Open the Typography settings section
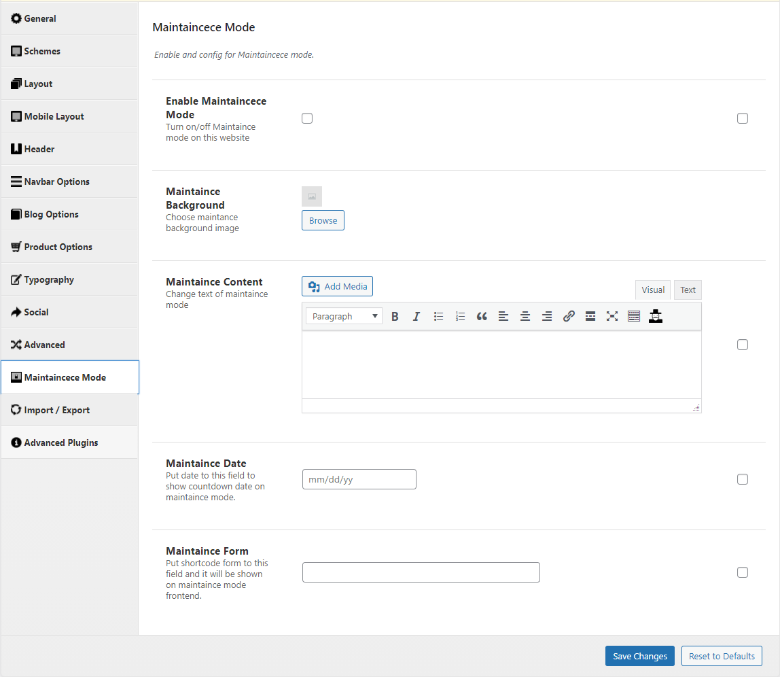 click(x=49, y=279)
